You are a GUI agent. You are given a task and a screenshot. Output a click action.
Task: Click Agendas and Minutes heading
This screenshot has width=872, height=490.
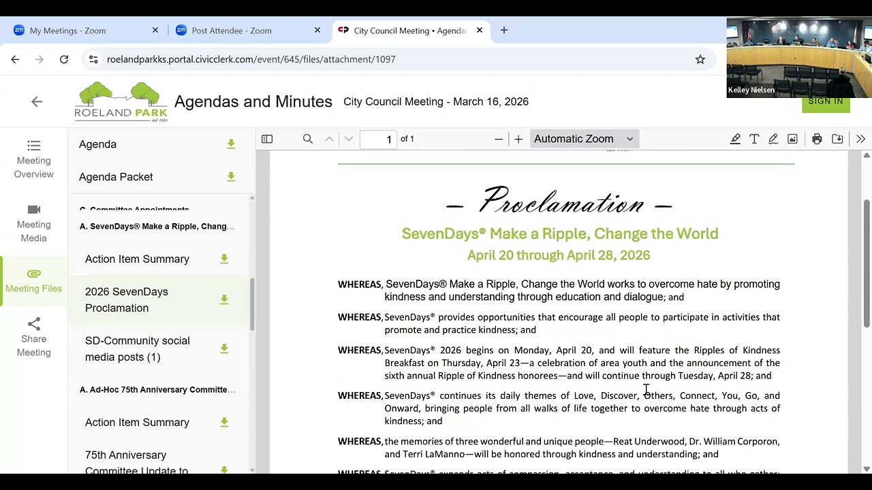(253, 101)
